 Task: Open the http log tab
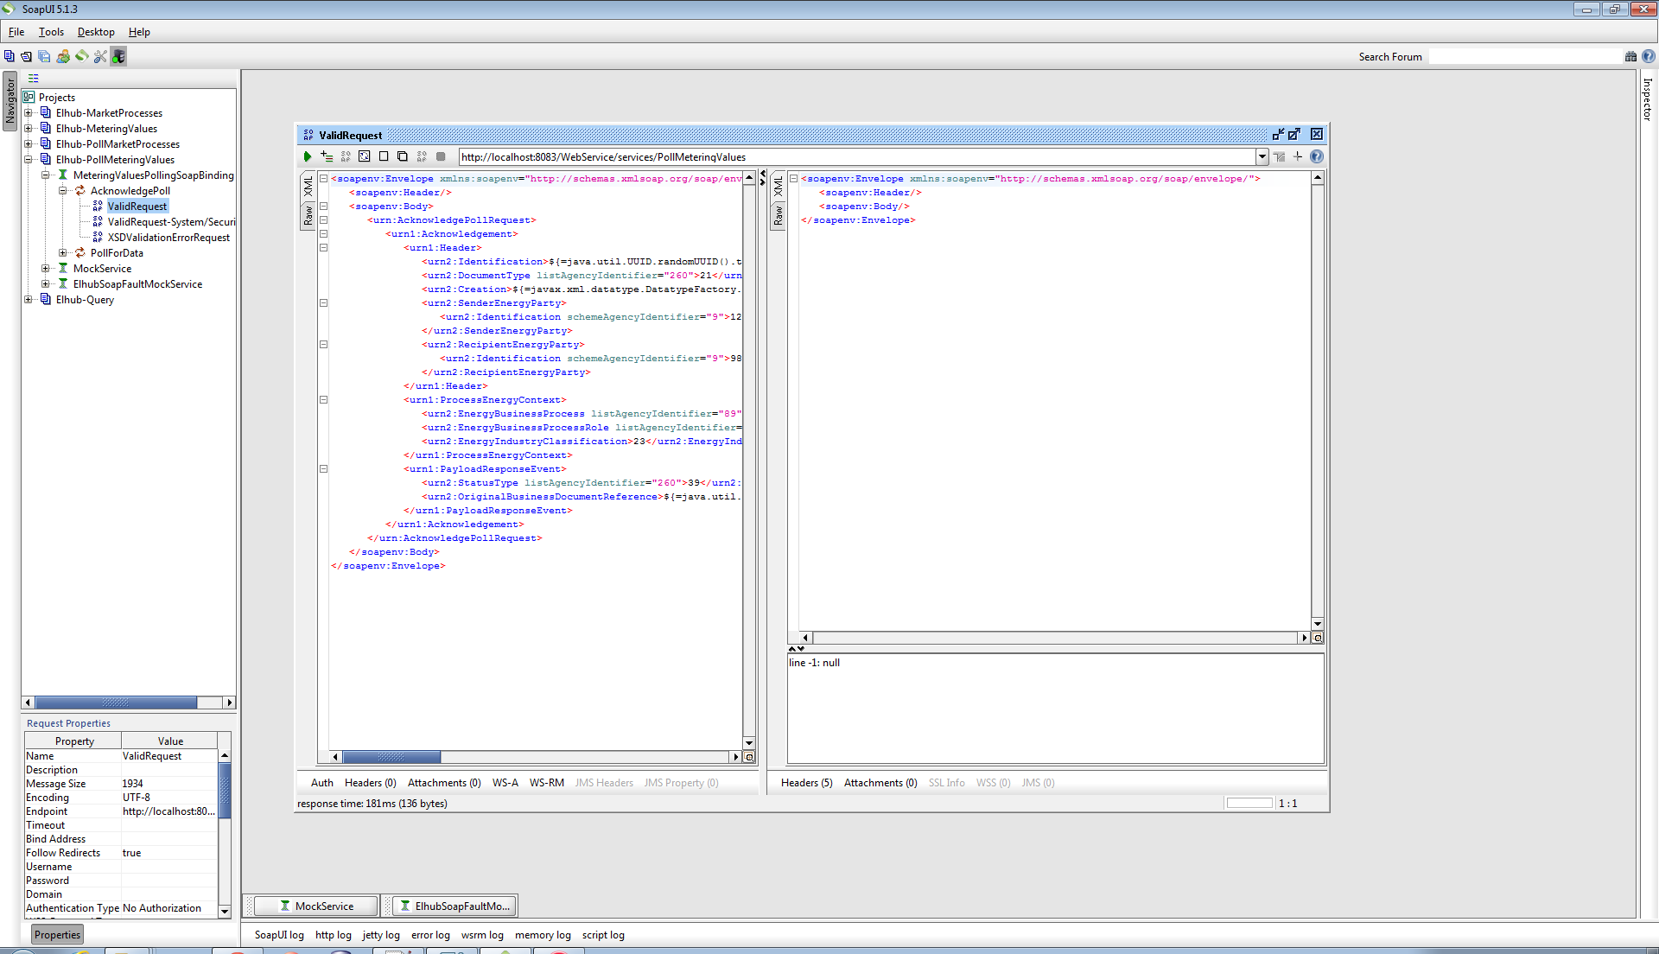coord(333,935)
